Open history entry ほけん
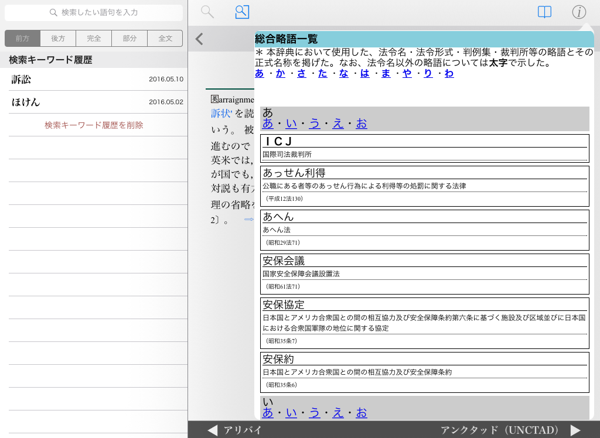 pos(94,102)
